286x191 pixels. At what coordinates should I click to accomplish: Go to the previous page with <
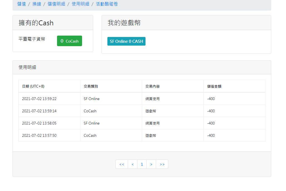(132, 164)
